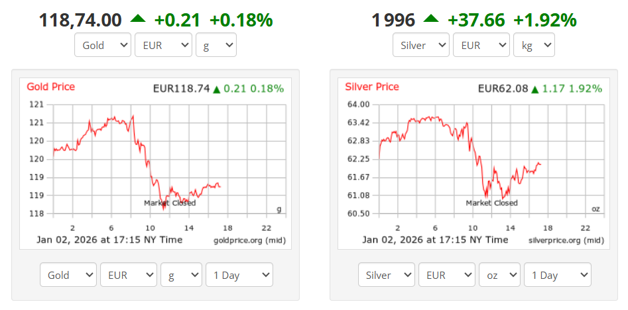
Task: Change the gold chart currency from EUR
Action: [129, 275]
